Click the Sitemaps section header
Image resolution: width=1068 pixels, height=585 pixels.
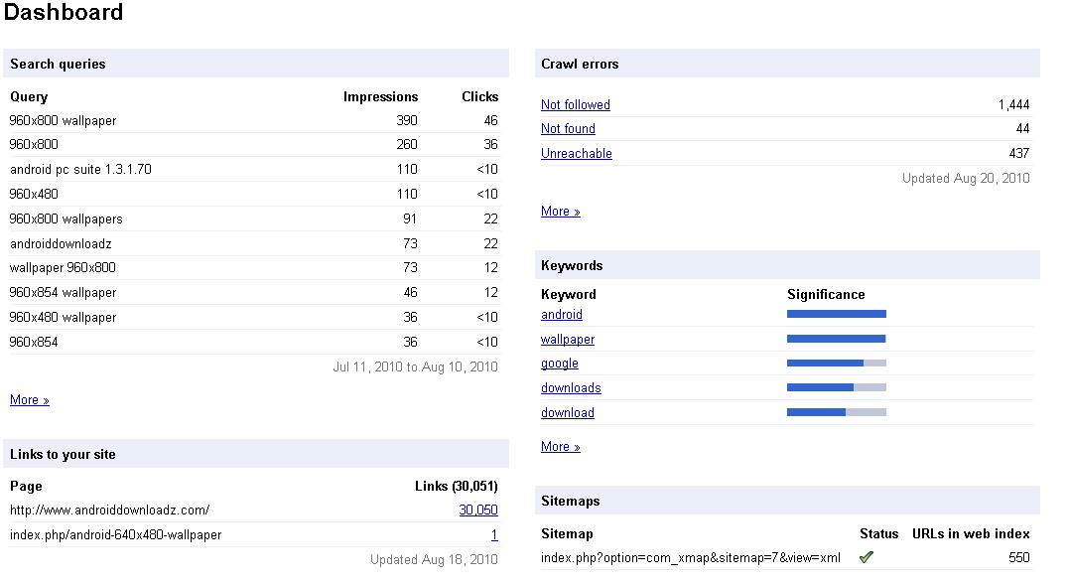coord(571,501)
